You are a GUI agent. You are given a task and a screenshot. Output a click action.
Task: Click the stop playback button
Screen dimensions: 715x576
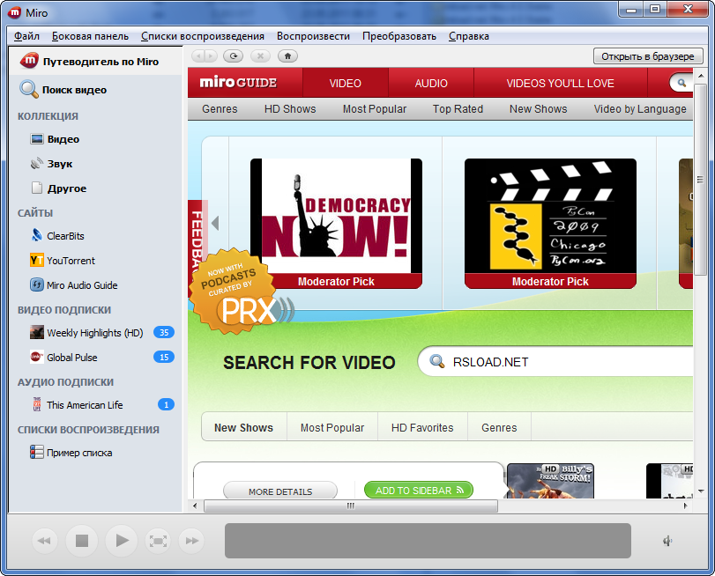tap(82, 541)
